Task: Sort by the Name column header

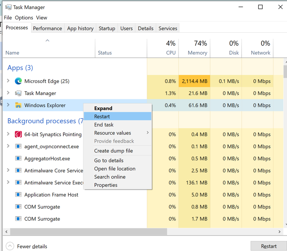Action: tap(49, 48)
